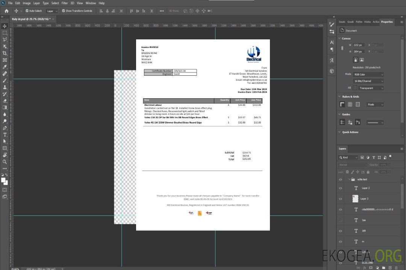Click the Pen tool icon
This screenshot has width=406, height=270.
(x=5, y=128)
